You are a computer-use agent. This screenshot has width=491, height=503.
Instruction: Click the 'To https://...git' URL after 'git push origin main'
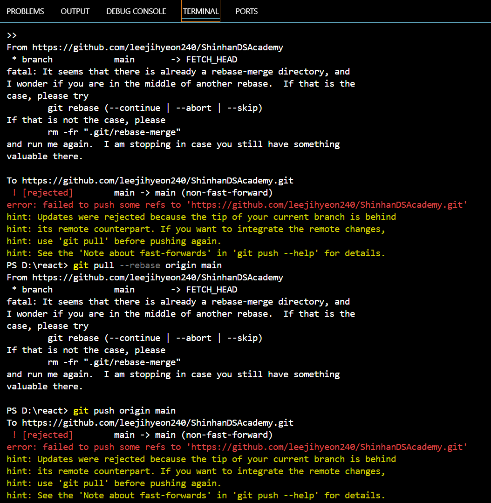pos(157,423)
